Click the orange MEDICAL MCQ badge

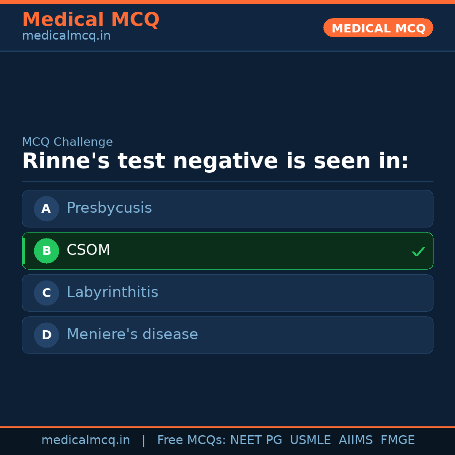tap(378, 28)
